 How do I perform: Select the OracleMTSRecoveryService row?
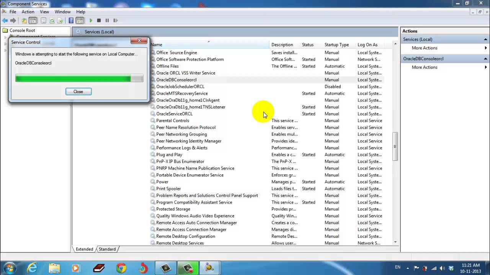coord(267,94)
